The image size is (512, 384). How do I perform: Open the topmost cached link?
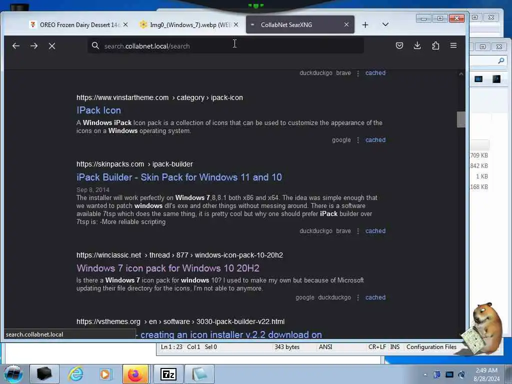(x=375, y=73)
